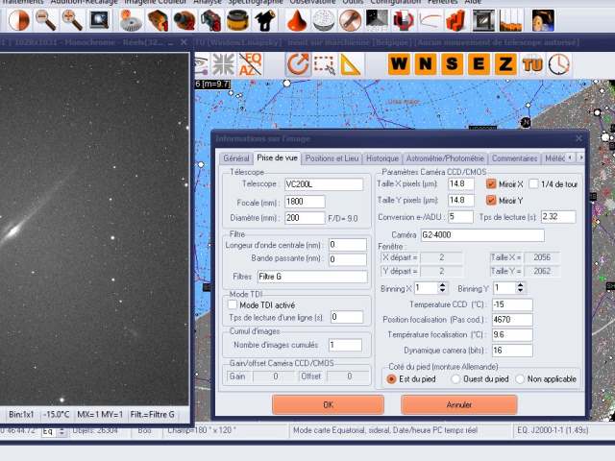Click the Binning X spinner arrows
Screen dimensions: 615x461
(443, 288)
